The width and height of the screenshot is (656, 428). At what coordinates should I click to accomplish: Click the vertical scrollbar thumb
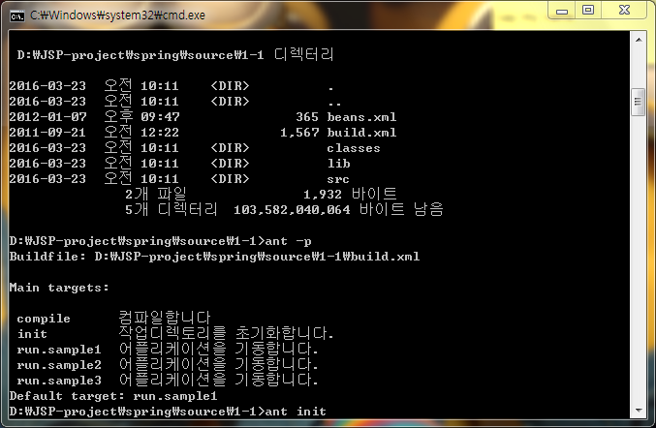click(639, 102)
